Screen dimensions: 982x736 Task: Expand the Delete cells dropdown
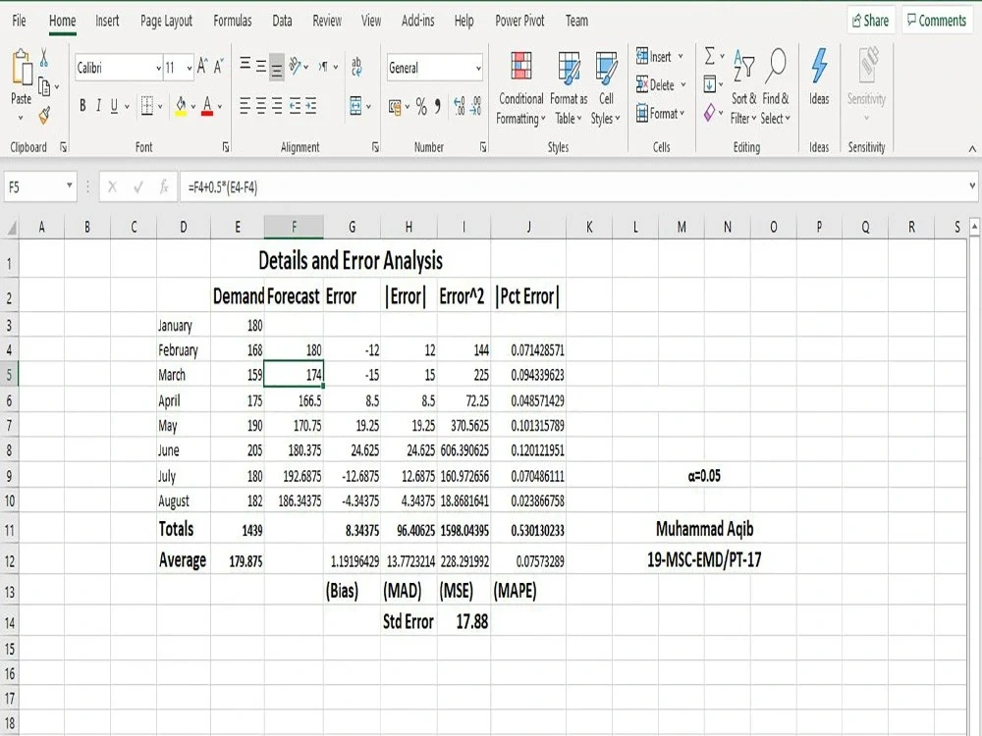683,85
